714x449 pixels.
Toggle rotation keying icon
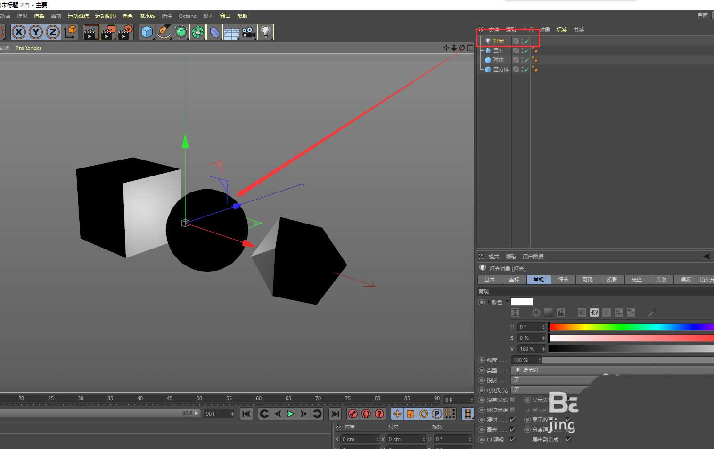click(x=424, y=414)
